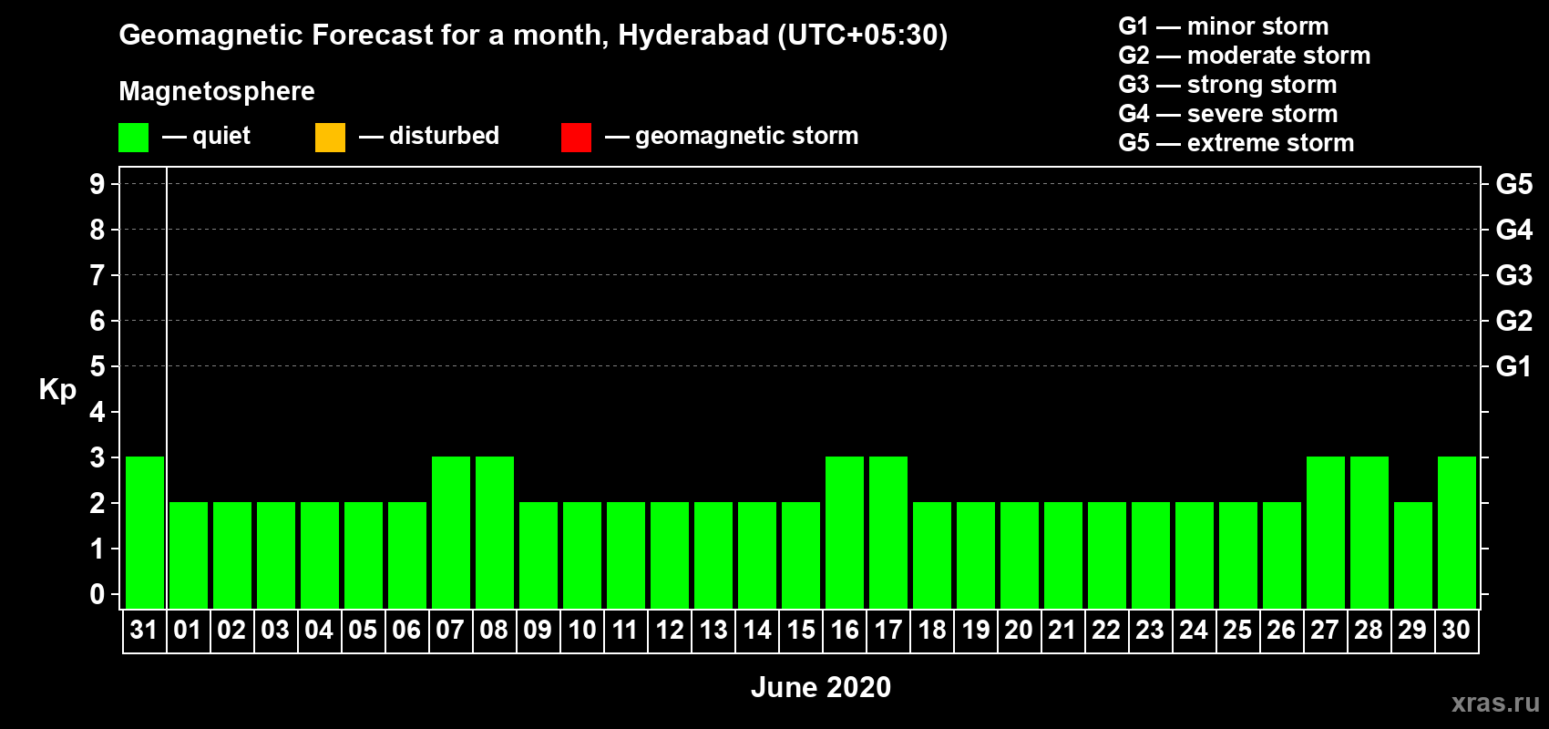Click the orange disturbed legend swatch
The height and width of the screenshot is (729, 1549).
330,138
